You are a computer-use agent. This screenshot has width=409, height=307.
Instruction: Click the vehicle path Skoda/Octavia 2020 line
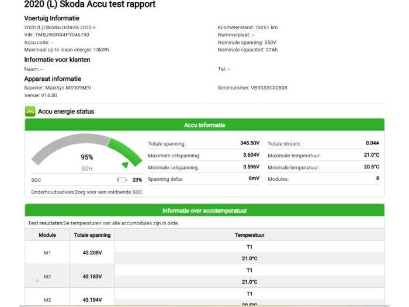tap(60, 27)
